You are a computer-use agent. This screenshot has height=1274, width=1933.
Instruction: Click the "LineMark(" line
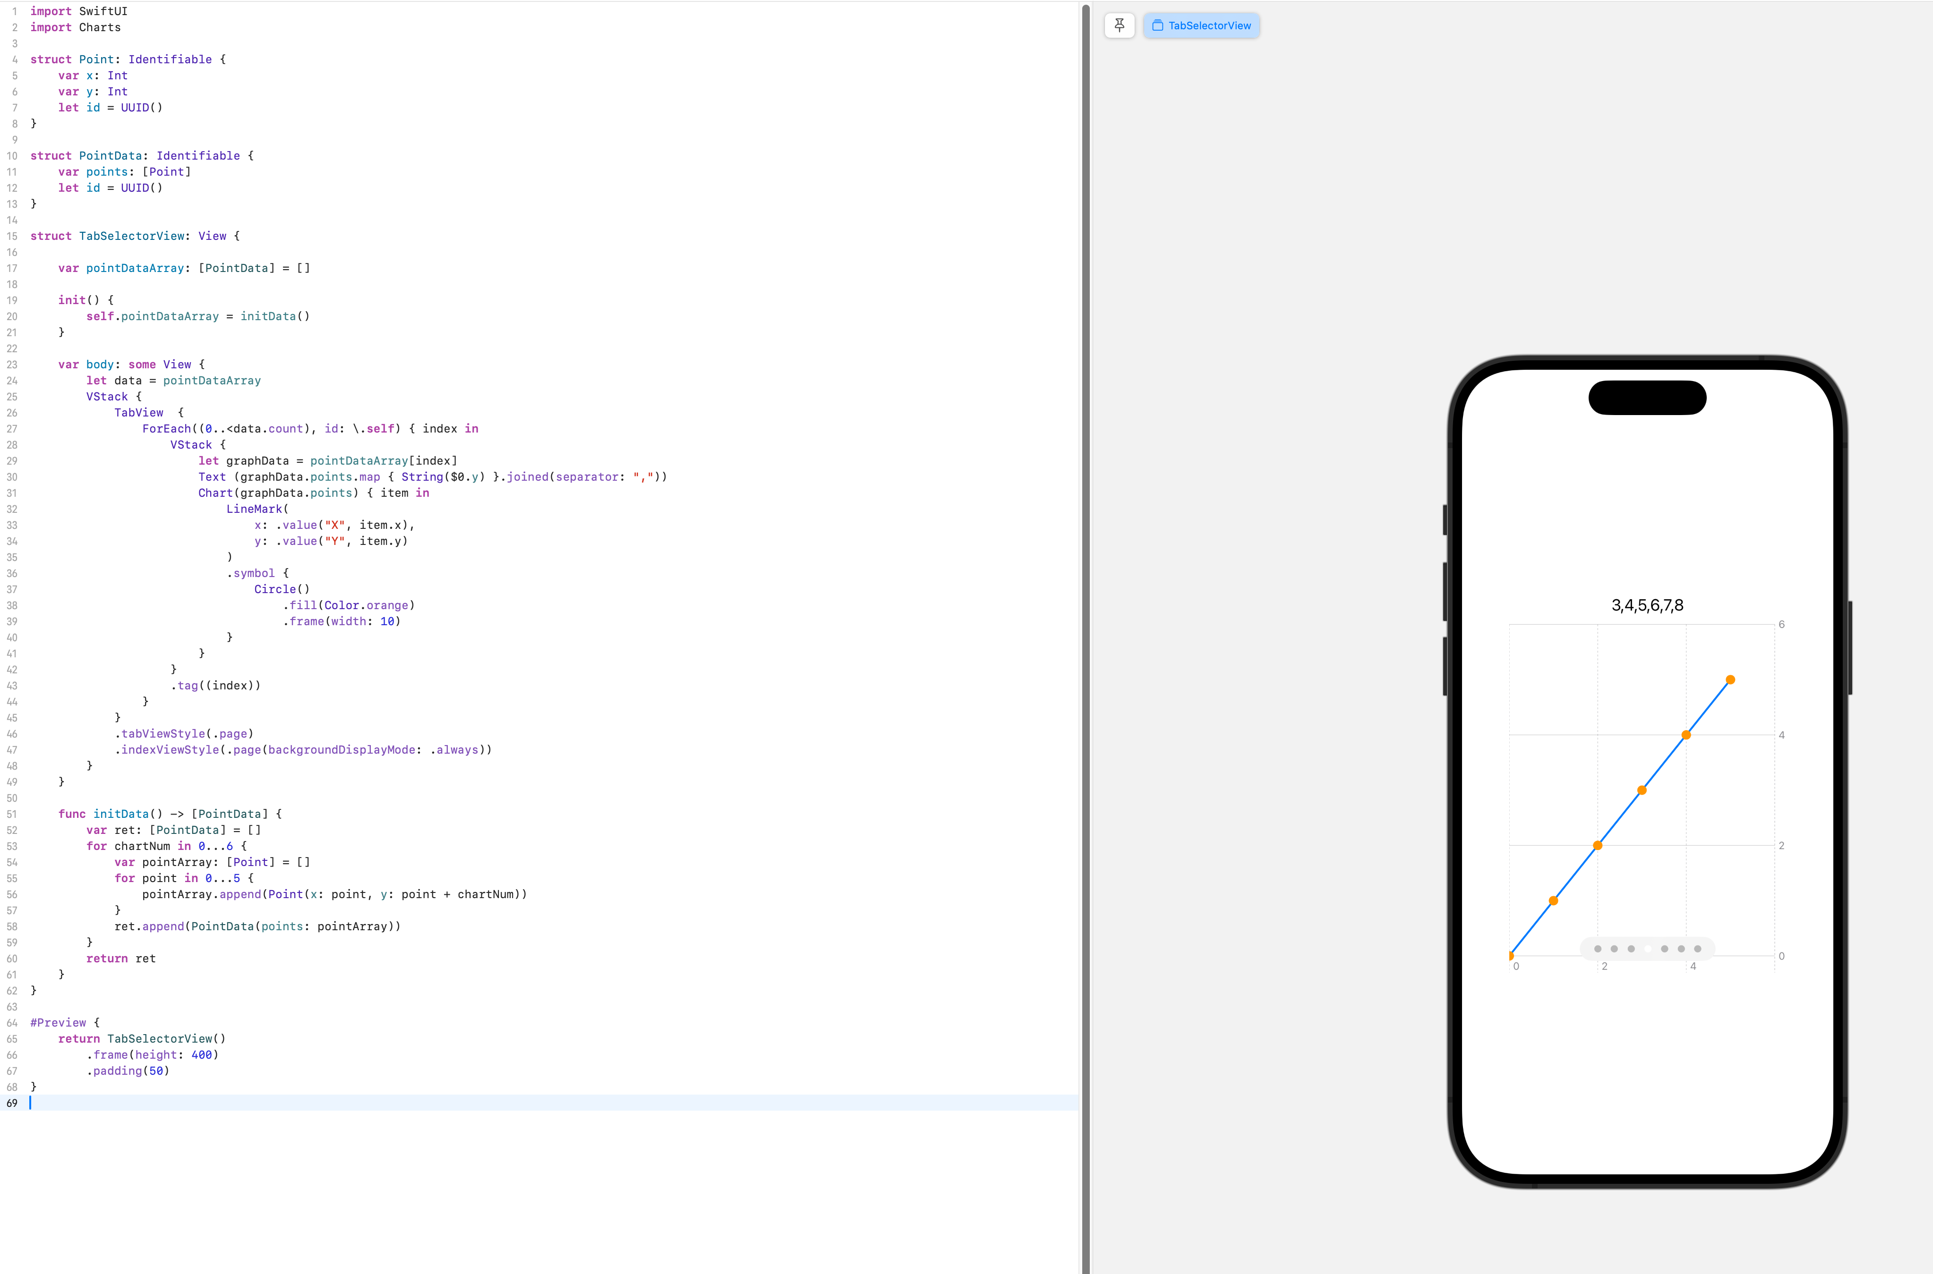tap(257, 510)
